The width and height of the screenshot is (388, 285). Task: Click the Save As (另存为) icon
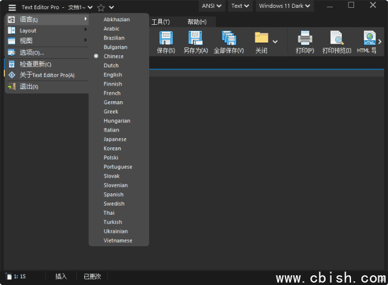click(195, 38)
